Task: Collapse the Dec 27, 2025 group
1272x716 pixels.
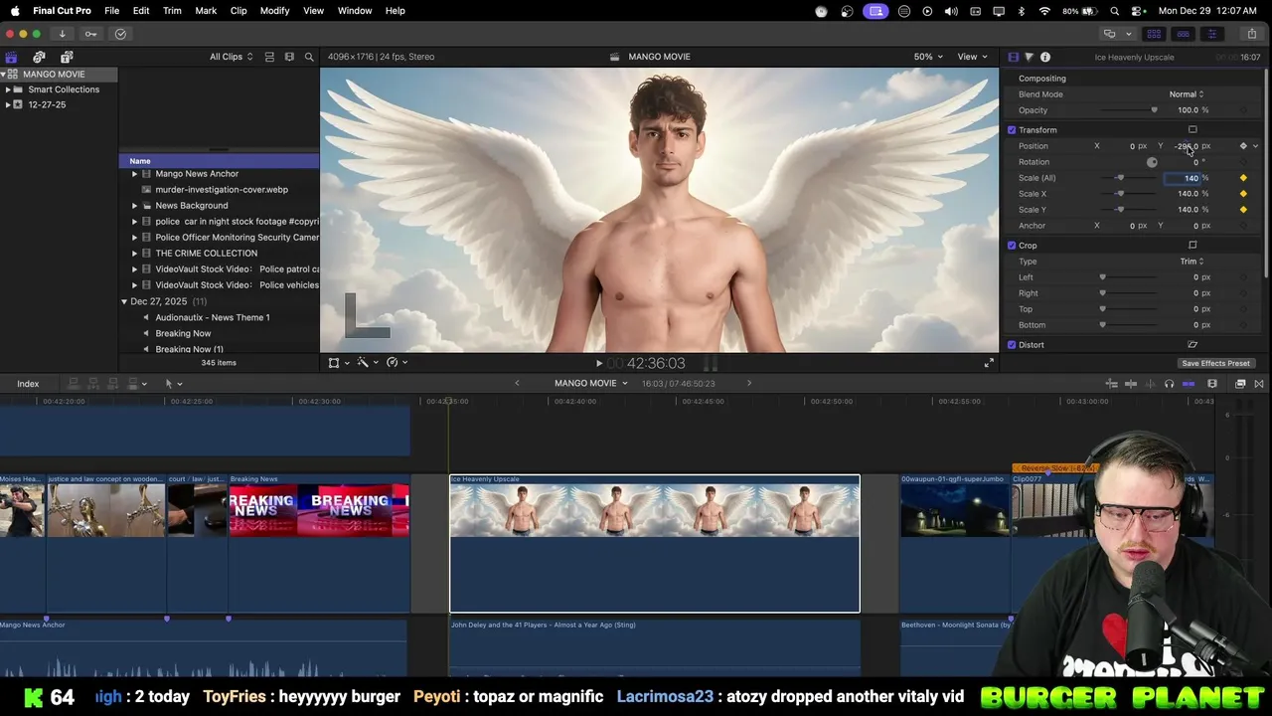Action: [124, 301]
